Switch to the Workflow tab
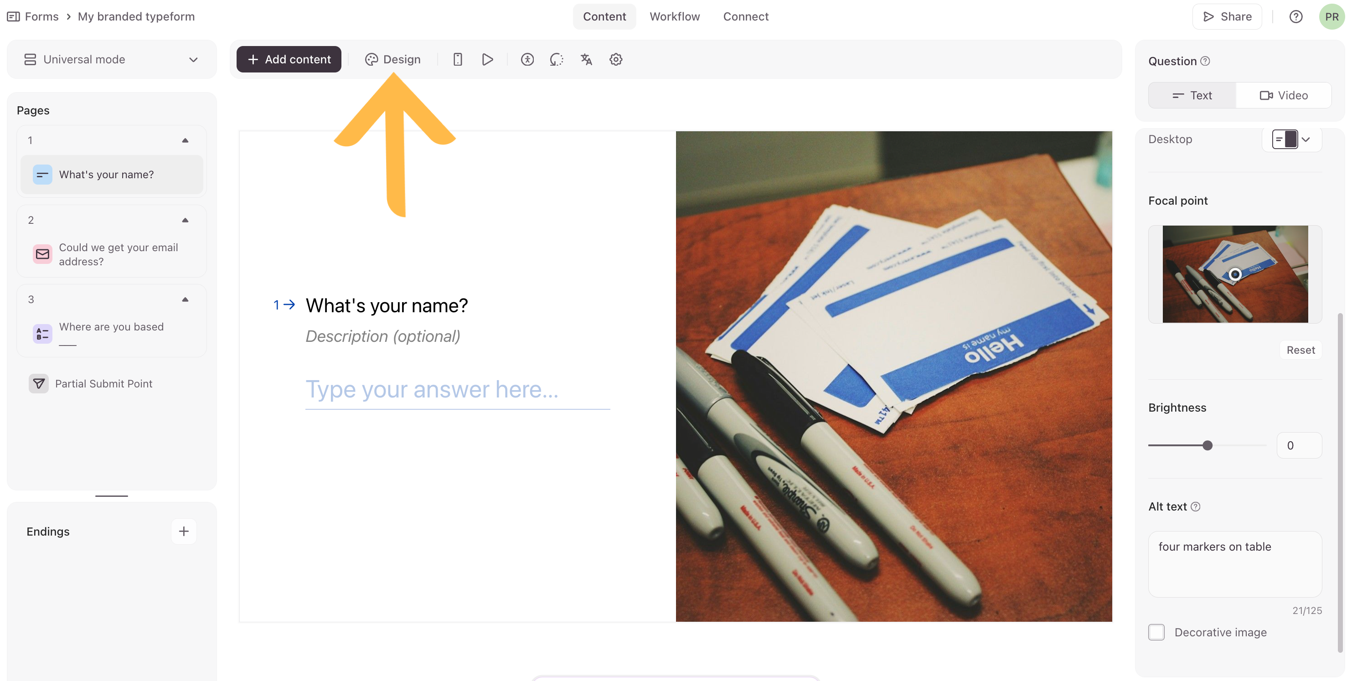 [675, 17]
